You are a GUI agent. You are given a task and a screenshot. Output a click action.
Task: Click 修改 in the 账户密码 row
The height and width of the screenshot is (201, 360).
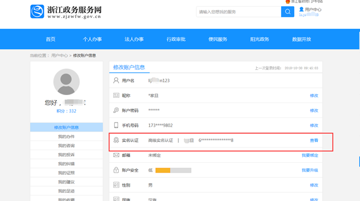[314, 110]
